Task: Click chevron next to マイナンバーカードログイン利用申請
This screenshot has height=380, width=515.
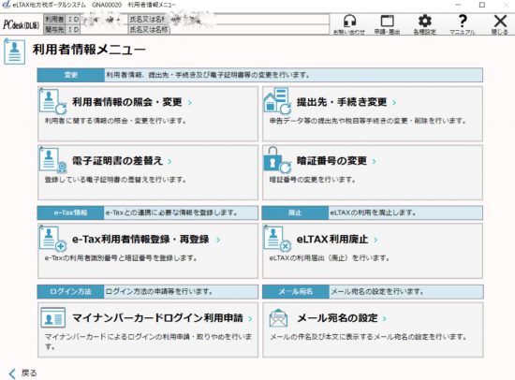Action: [x=250, y=318]
